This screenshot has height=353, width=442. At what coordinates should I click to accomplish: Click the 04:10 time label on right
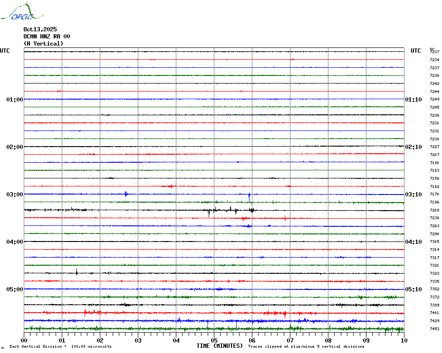pos(413,242)
